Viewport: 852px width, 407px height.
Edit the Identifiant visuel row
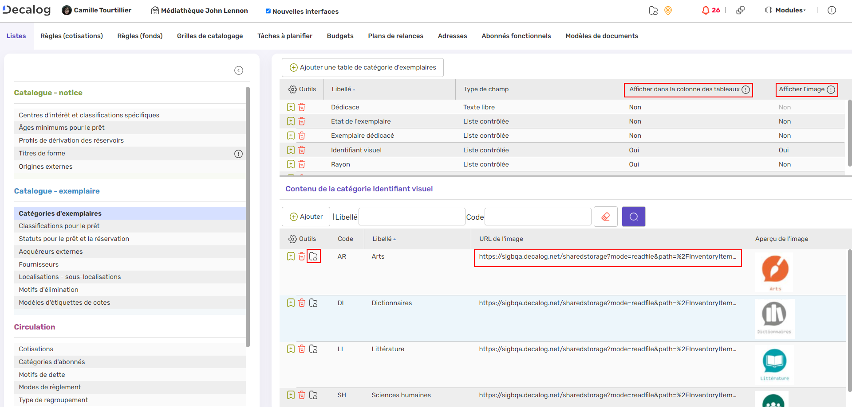pos(291,150)
